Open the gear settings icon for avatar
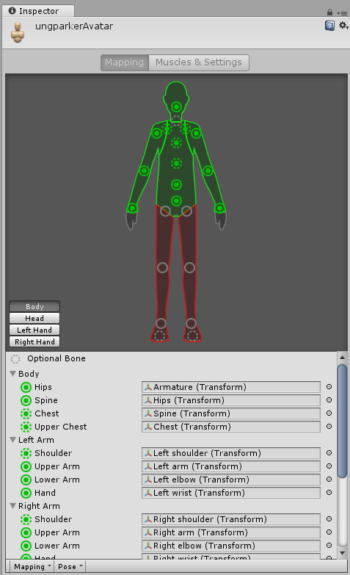 (x=343, y=25)
